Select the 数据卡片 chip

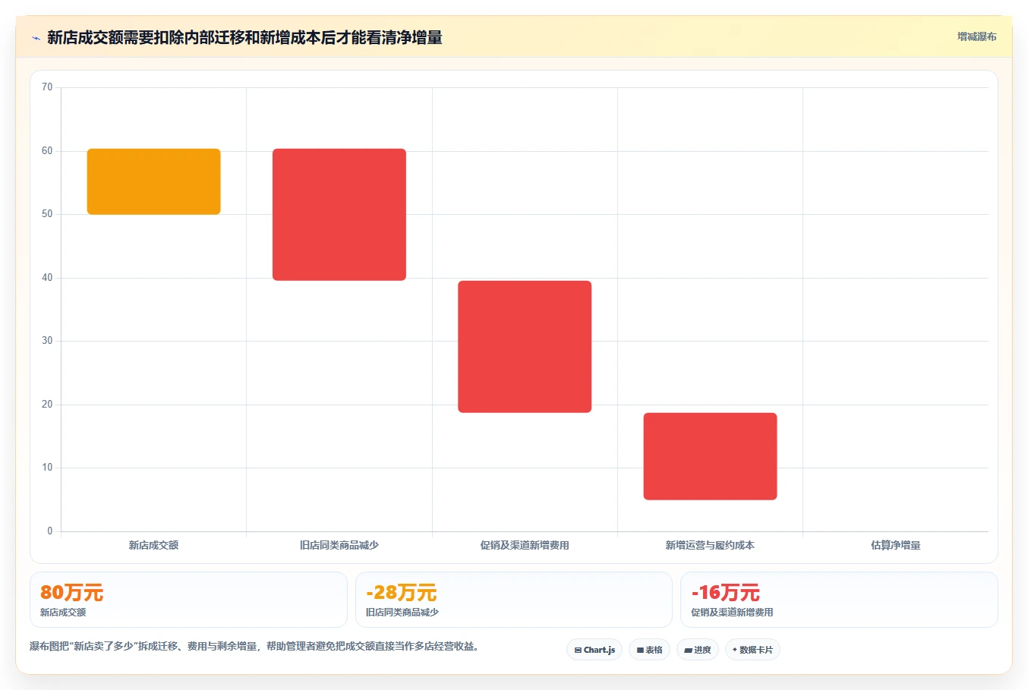pos(752,650)
